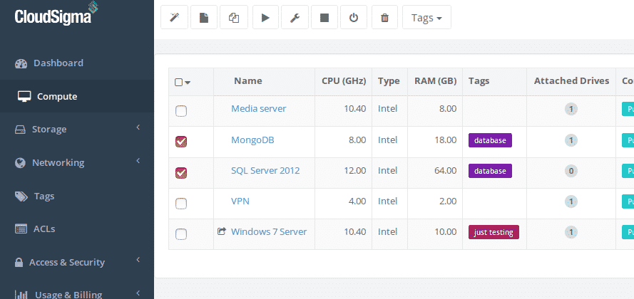
Task: Open the Windows 7 Server link
Action: (x=269, y=231)
